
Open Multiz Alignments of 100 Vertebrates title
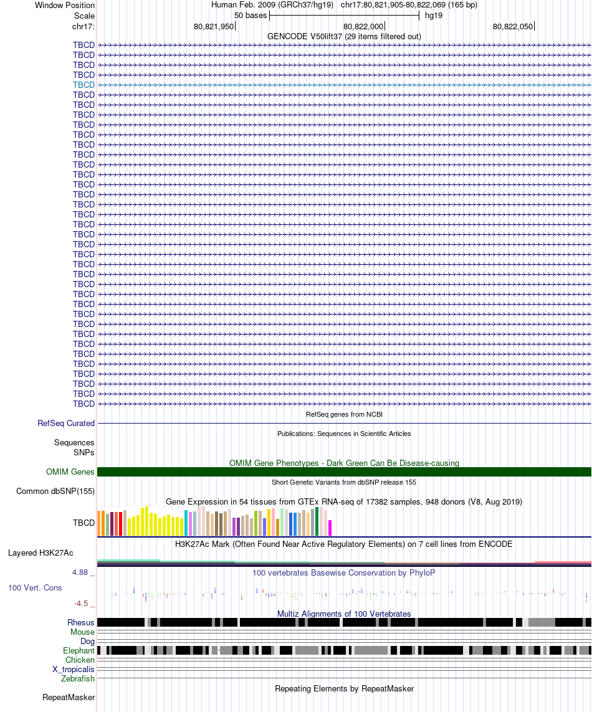344,614
